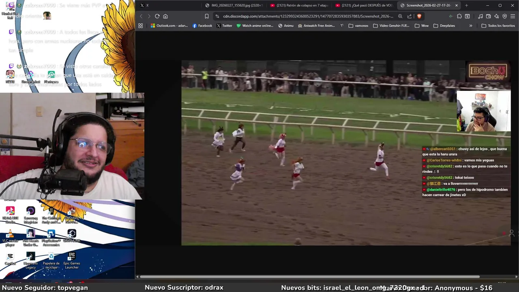Click the horse racing screenshot image
This screenshot has width=519, height=292.
346,153
